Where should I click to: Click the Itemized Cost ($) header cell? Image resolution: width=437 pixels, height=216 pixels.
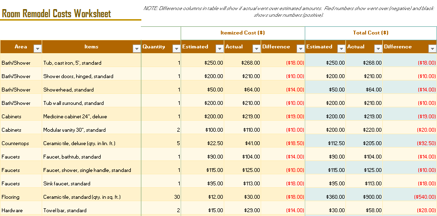coord(243,33)
